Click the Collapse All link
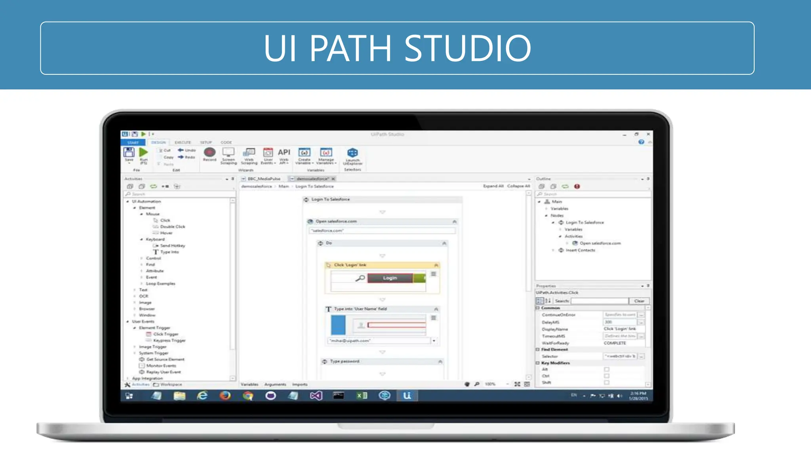Viewport: 811px width, 456px height. 518,186
